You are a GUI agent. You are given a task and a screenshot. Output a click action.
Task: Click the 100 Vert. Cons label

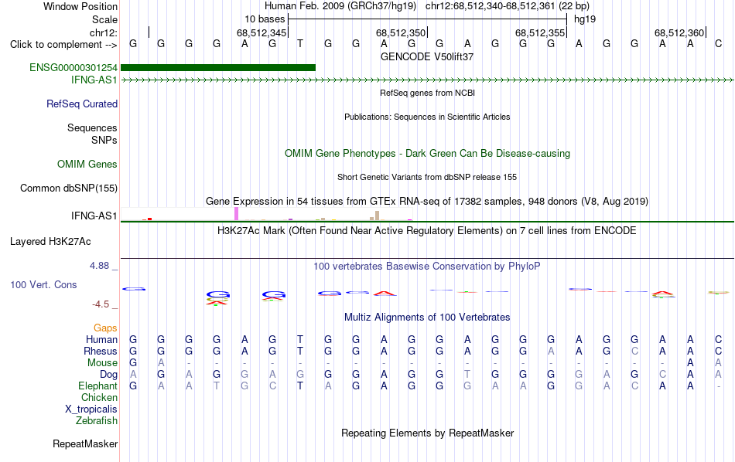point(43,284)
